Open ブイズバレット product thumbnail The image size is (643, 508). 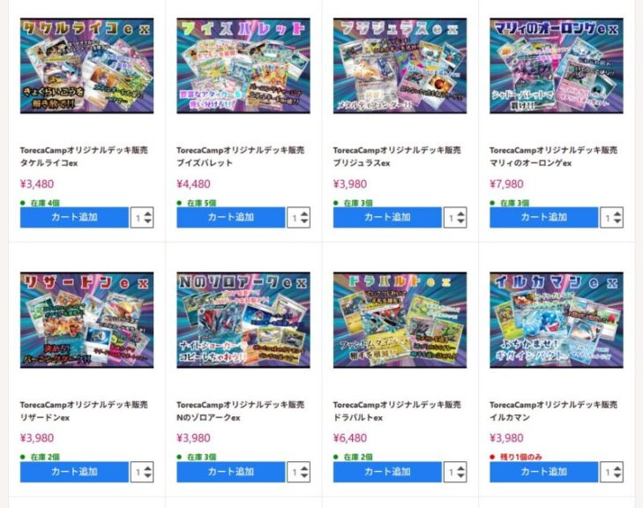[x=243, y=65]
